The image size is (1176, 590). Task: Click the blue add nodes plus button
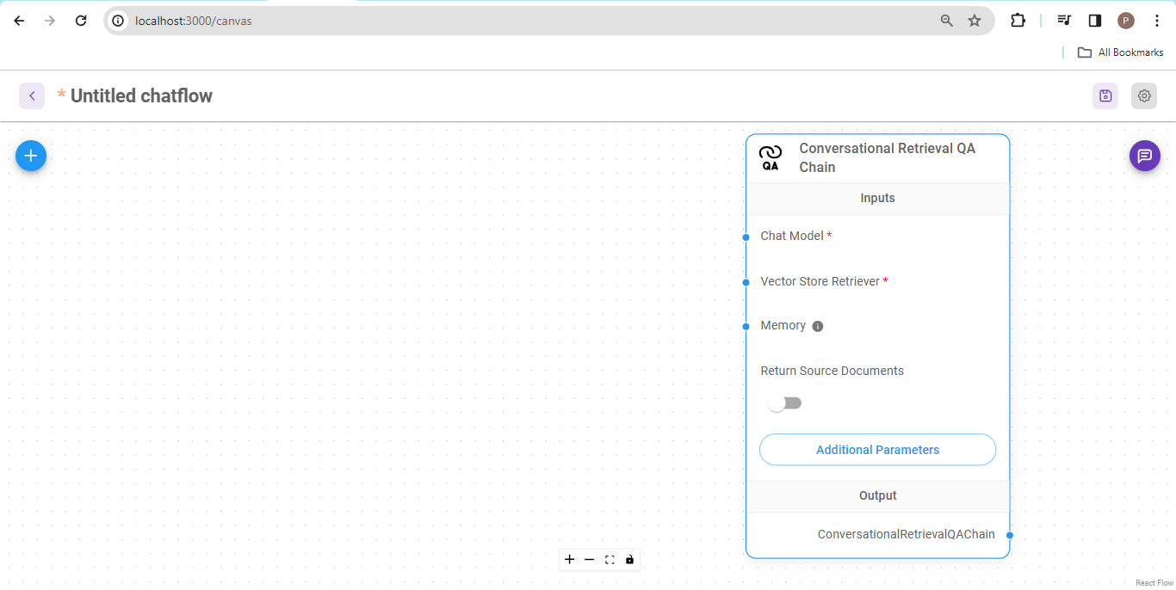(31, 156)
